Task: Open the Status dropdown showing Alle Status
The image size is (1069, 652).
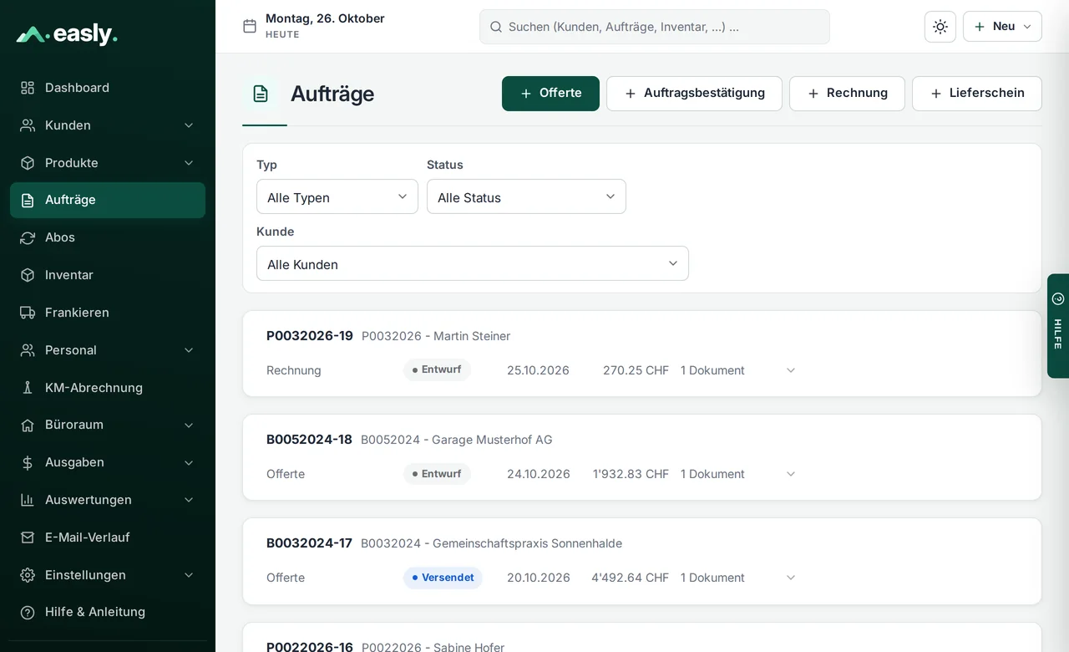Action: click(x=526, y=196)
